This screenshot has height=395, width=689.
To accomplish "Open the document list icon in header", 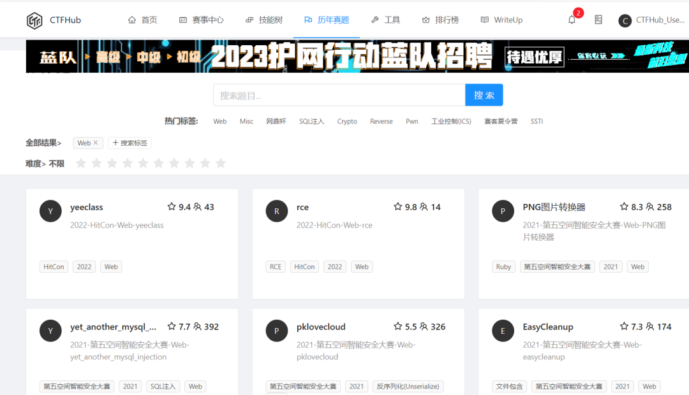I will [x=598, y=20].
